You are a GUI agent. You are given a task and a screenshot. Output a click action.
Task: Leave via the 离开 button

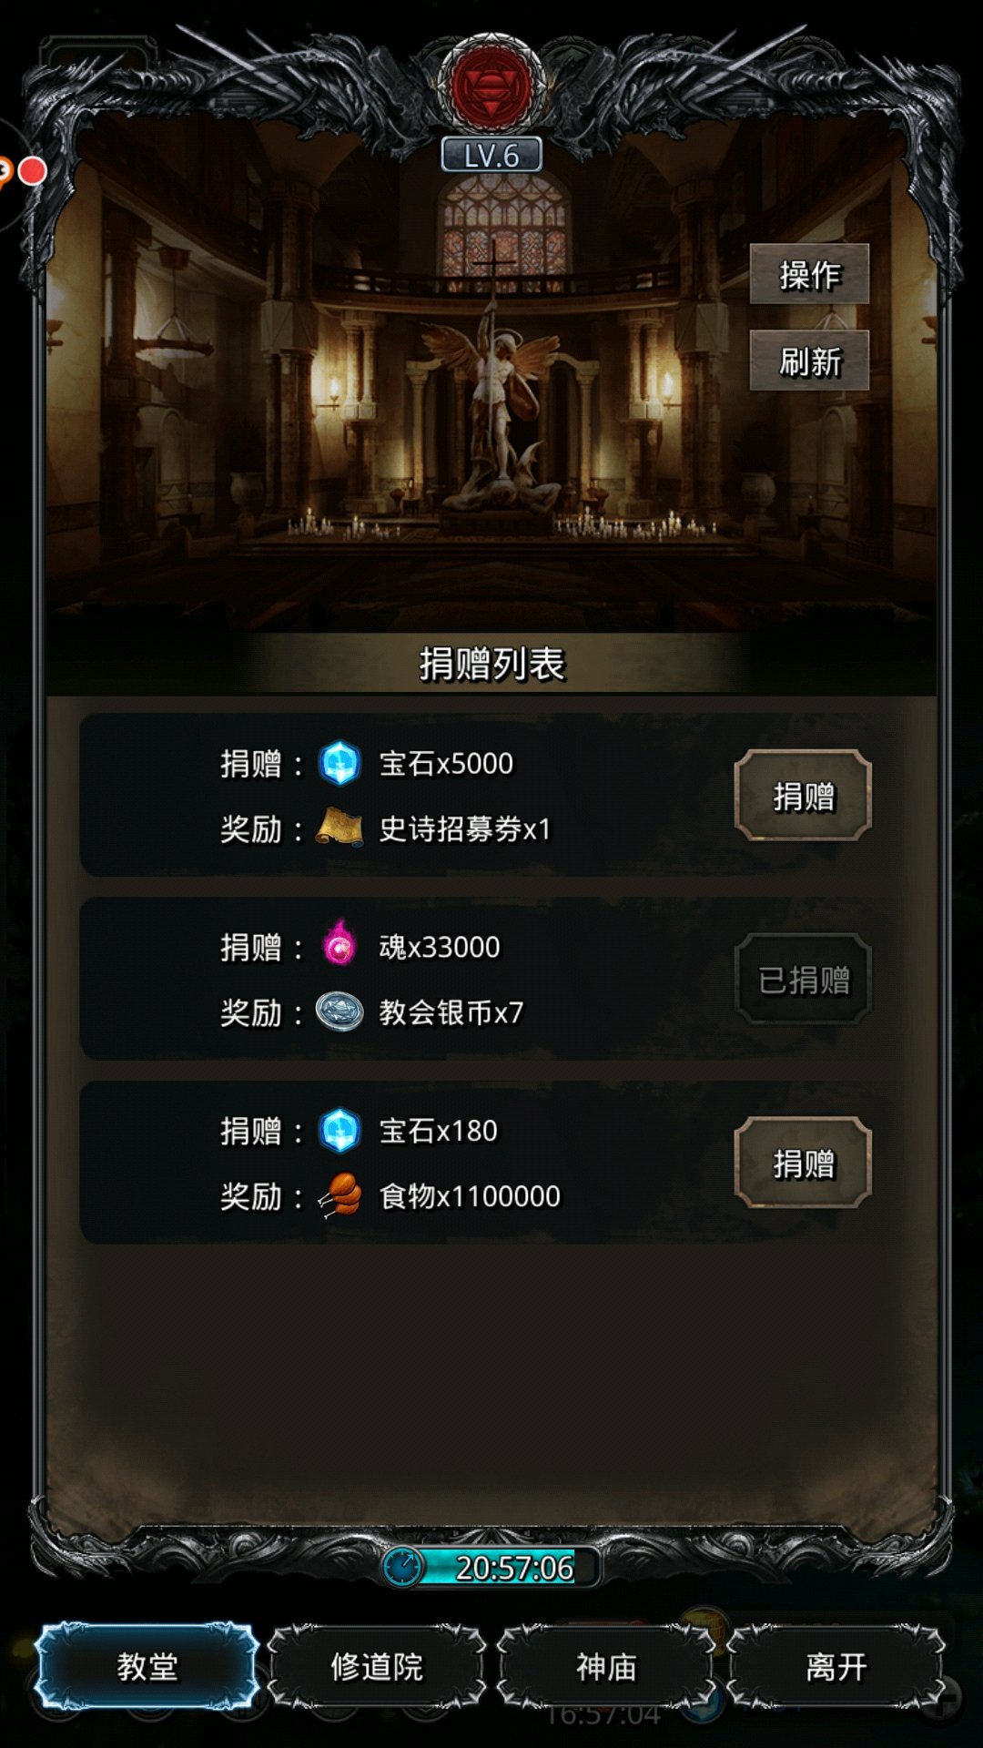836,1667
